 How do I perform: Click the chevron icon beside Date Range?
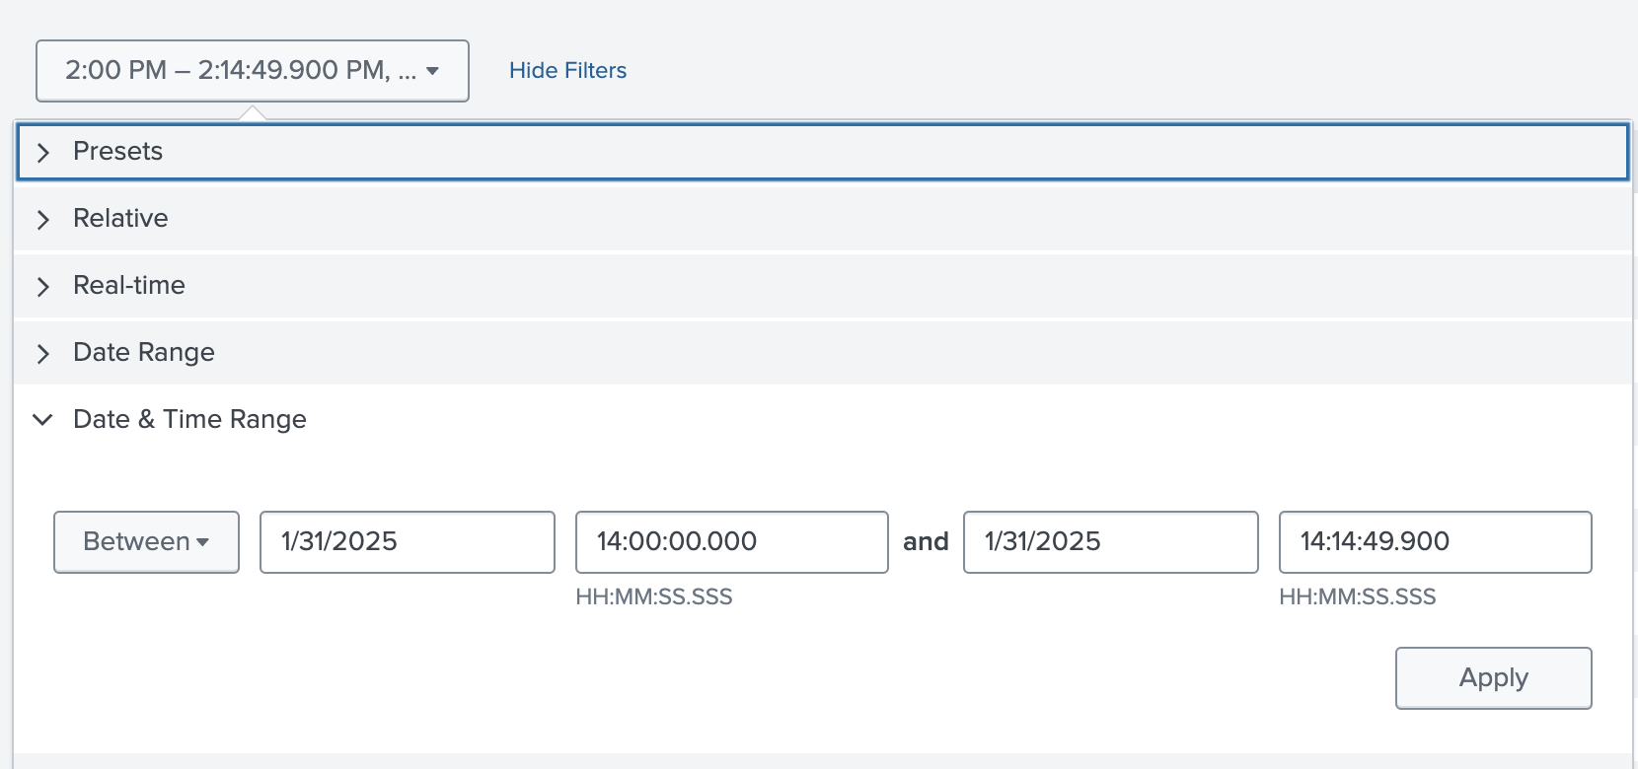pos(42,353)
